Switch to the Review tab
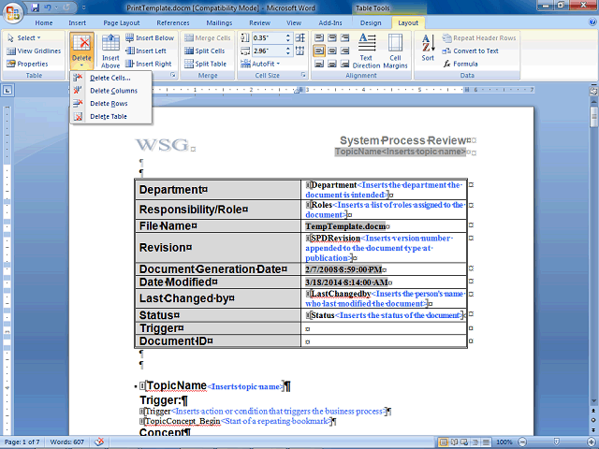Viewport: 599px width, 449px height. [x=260, y=22]
